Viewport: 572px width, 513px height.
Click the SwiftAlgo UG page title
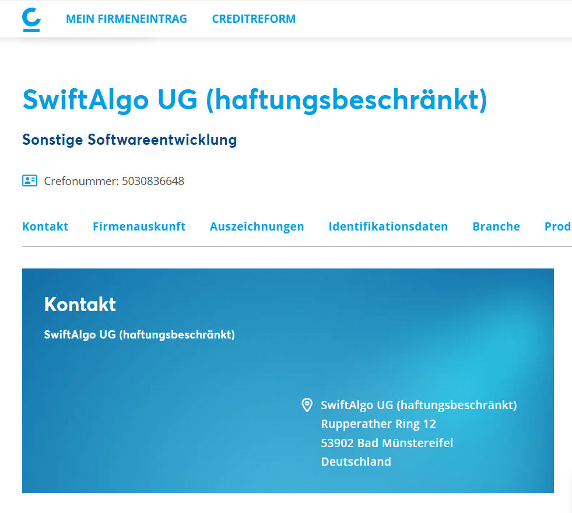255,100
